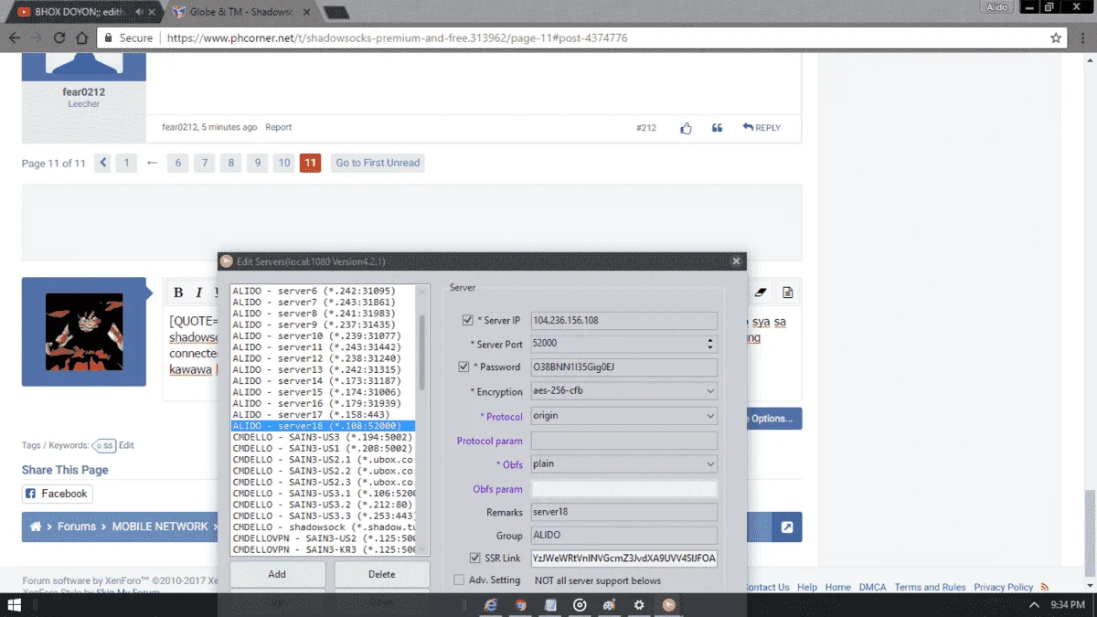1097x617 pixels.
Task: Open the fear0212 username link under the avatar
Action: point(84,92)
